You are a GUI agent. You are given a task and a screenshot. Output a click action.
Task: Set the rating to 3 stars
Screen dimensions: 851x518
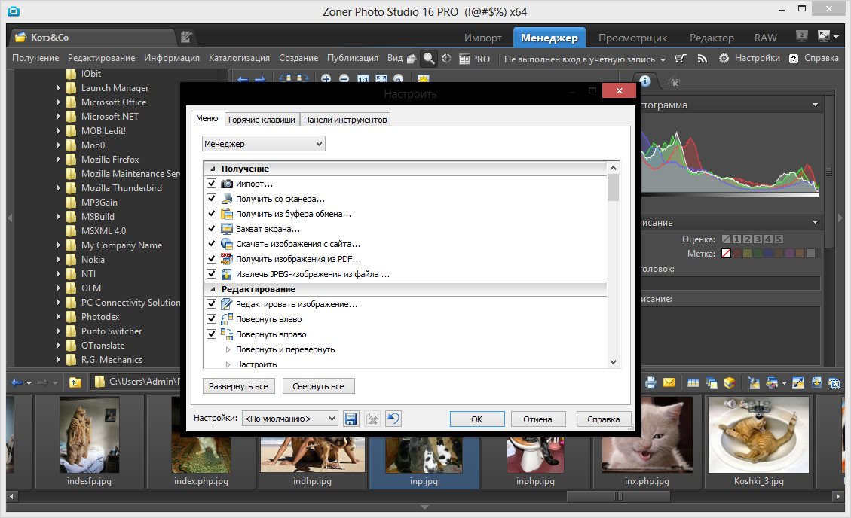point(758,239)
